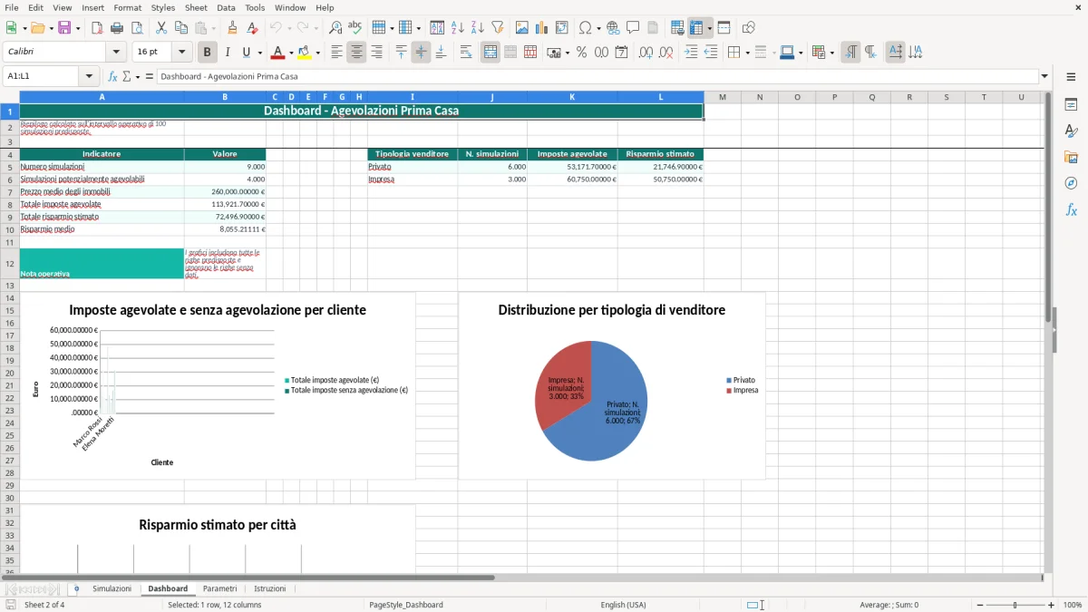Click the Export as PDF icon
Viewport: 1088px width, 612px height.
point(97,28)
